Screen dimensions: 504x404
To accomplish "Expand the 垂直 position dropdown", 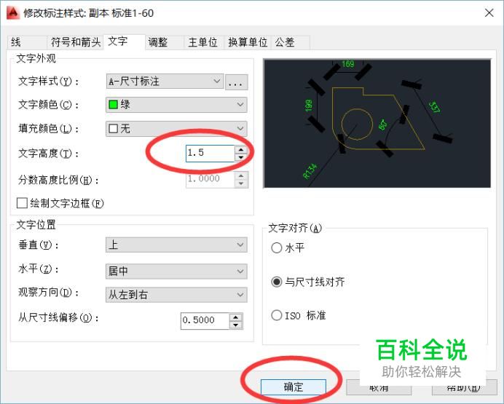I will tap(176, 245).
